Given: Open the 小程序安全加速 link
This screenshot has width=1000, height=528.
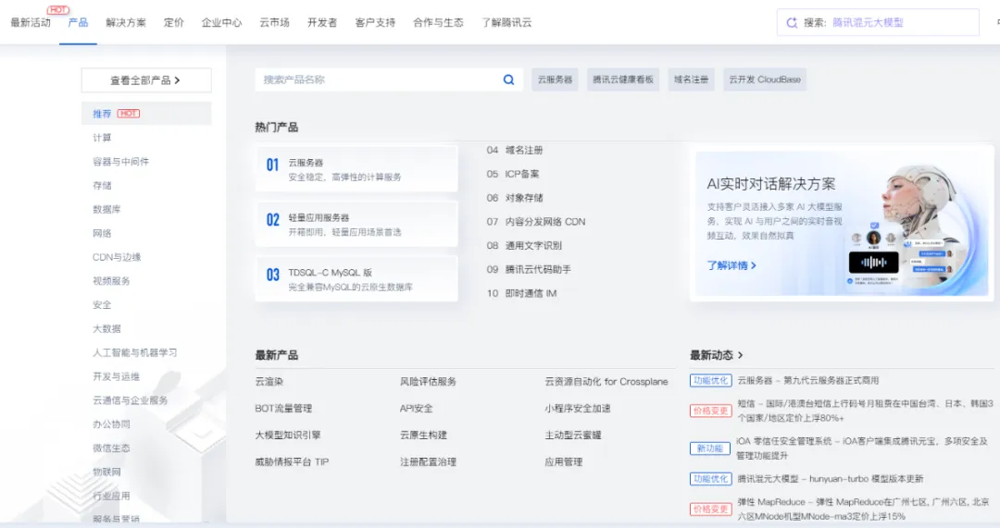Looking at the screenshot, I should [577, 409].
